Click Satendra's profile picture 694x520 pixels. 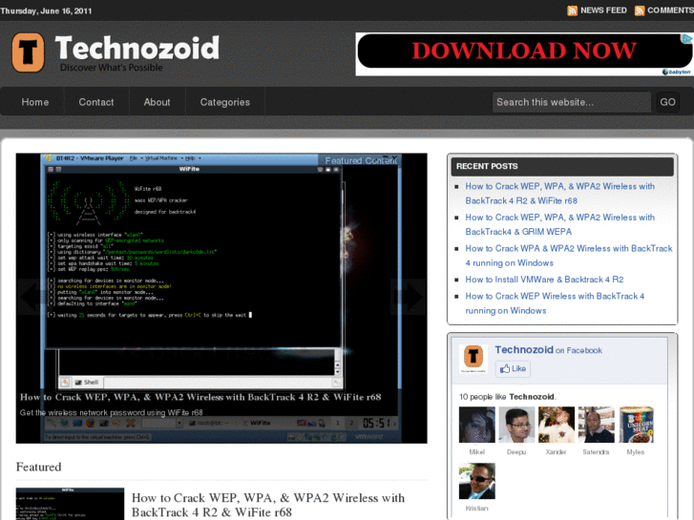tap(597, 425)
